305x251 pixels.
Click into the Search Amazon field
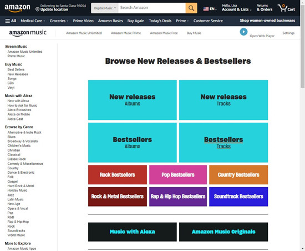[x=152, y=8]
